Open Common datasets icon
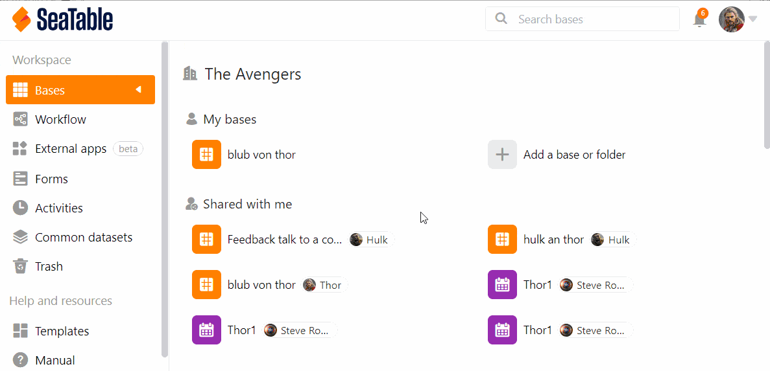The height and width of the screenshot is (371, 770). (21, 237)
